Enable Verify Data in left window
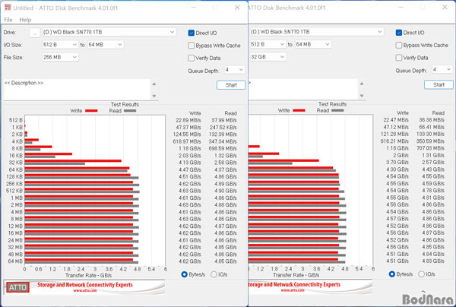 click(191, 59)
